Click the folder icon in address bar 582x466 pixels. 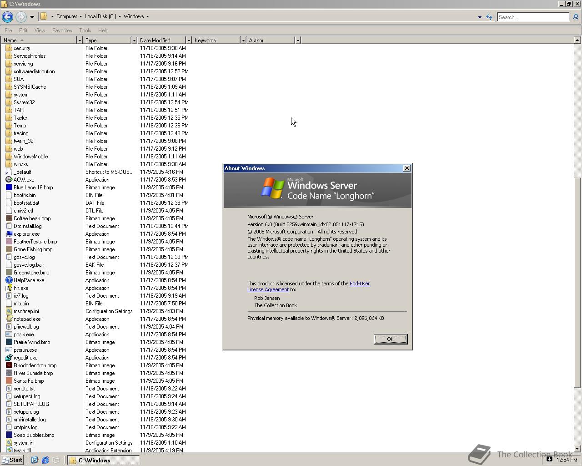pos(44,16)
